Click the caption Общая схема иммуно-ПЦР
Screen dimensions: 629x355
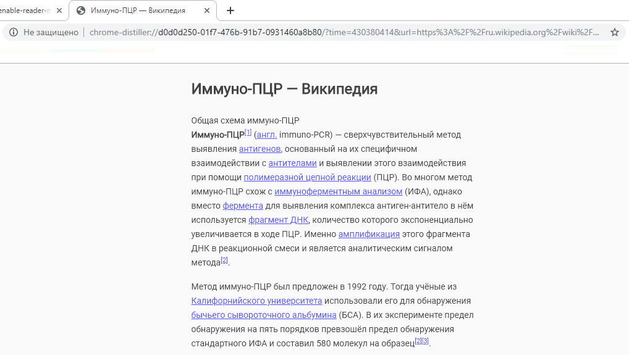click(x=245, y=120)
